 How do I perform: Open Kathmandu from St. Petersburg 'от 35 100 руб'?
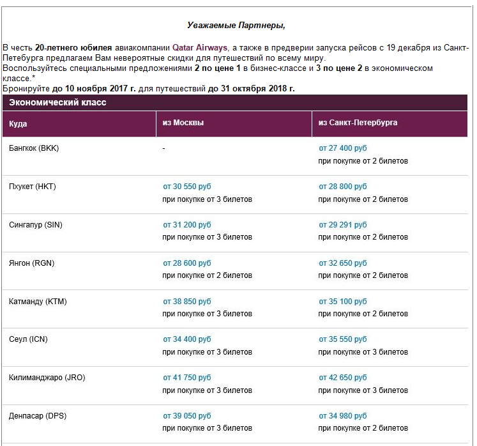point(342,302)
